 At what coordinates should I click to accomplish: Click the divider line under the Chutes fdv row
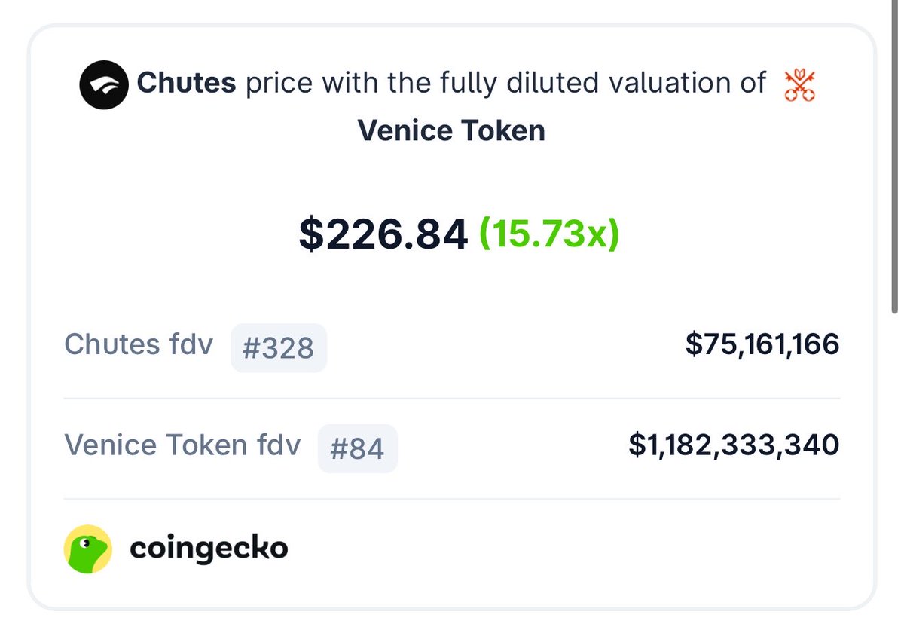click(452, 399)
